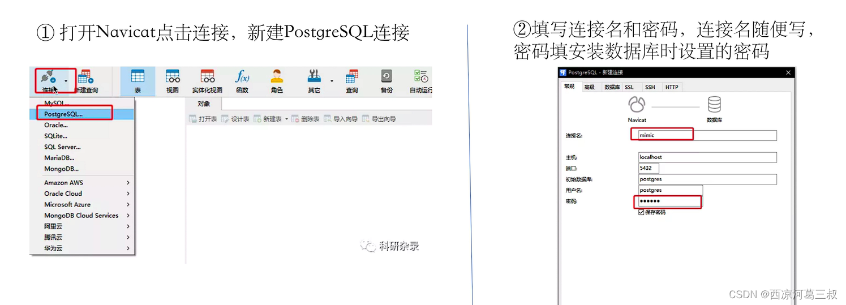The height and width of the screenshot is (305, 846).
Task: Click the 主机 field containing localhost
Action: [707, 157]
